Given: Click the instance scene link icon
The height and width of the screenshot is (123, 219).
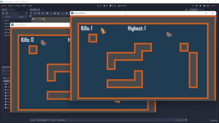Looking at the screenshot, I should tap(7, 13).
